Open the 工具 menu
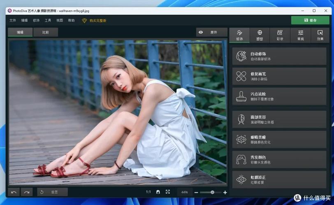 (48, 20)
